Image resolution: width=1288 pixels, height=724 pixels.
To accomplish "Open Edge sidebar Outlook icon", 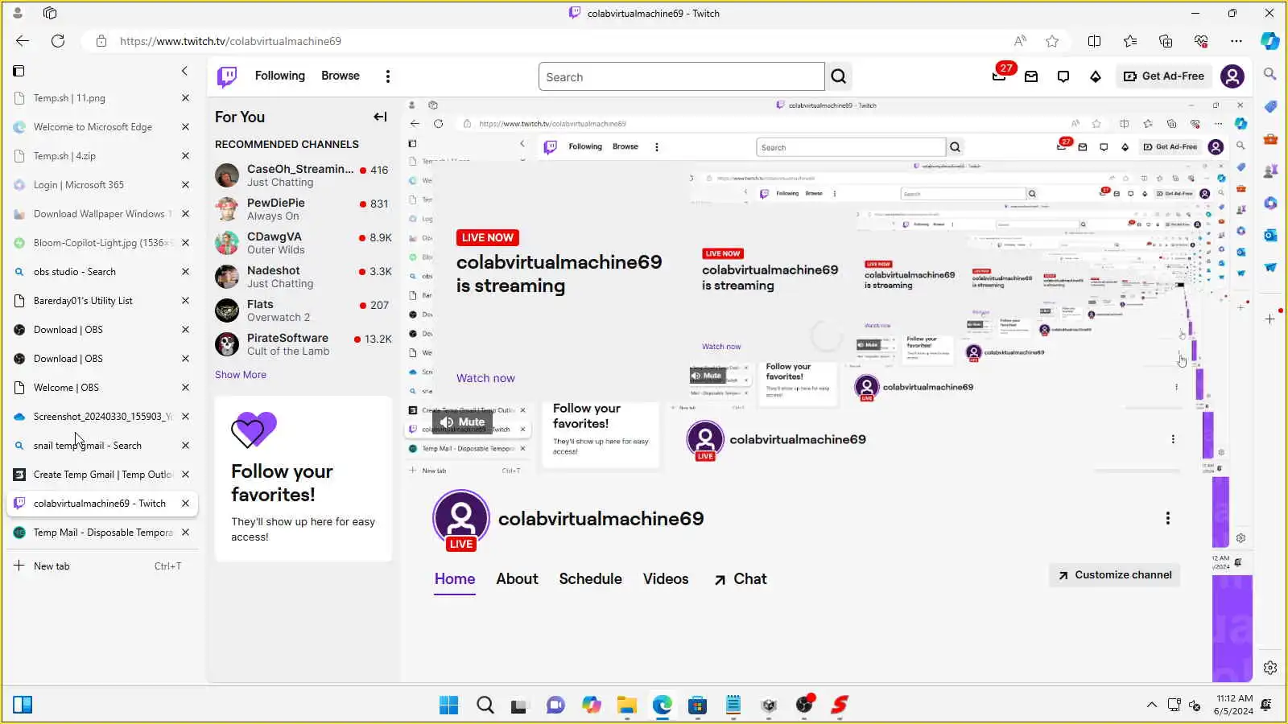I will coord(1270,236).
